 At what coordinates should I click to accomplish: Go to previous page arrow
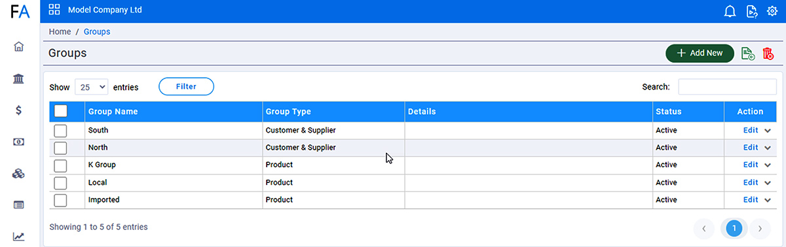(704, 228)
